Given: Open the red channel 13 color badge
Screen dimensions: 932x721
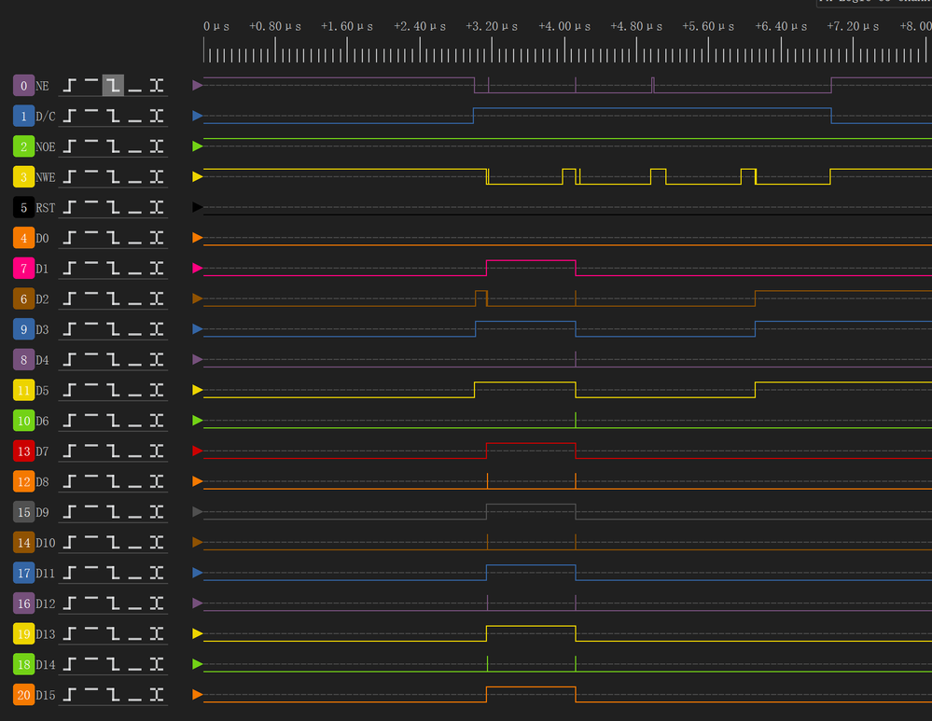Looking at the screenshot, I should (23, 451).
